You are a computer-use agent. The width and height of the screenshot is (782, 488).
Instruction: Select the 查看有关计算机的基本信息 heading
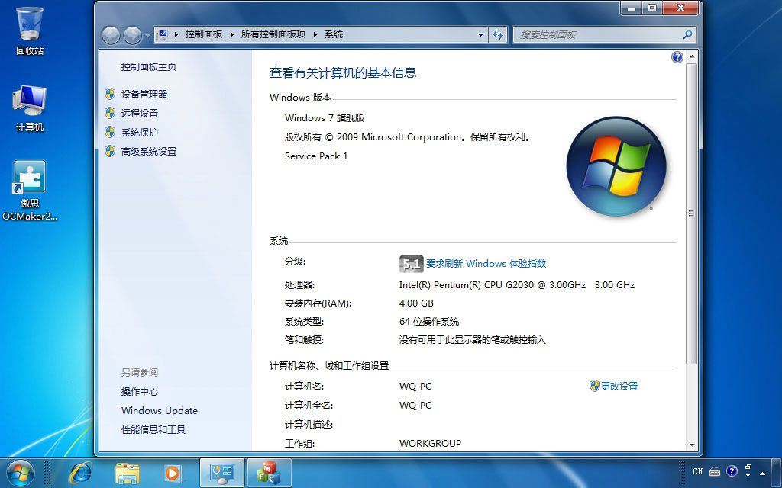(343, 72)
